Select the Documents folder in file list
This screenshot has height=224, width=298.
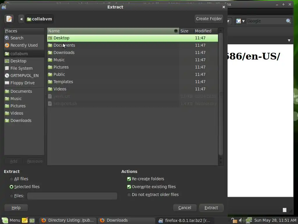[132, 45]
